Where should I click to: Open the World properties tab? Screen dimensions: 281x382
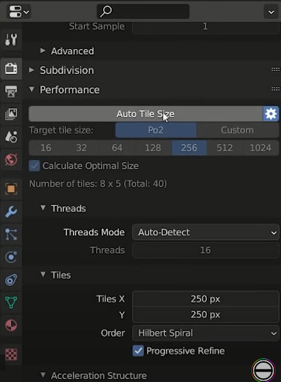click(11, 160)
